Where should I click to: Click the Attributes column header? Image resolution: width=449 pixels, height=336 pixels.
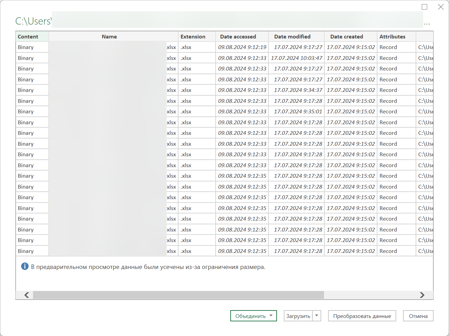[392, 36]
